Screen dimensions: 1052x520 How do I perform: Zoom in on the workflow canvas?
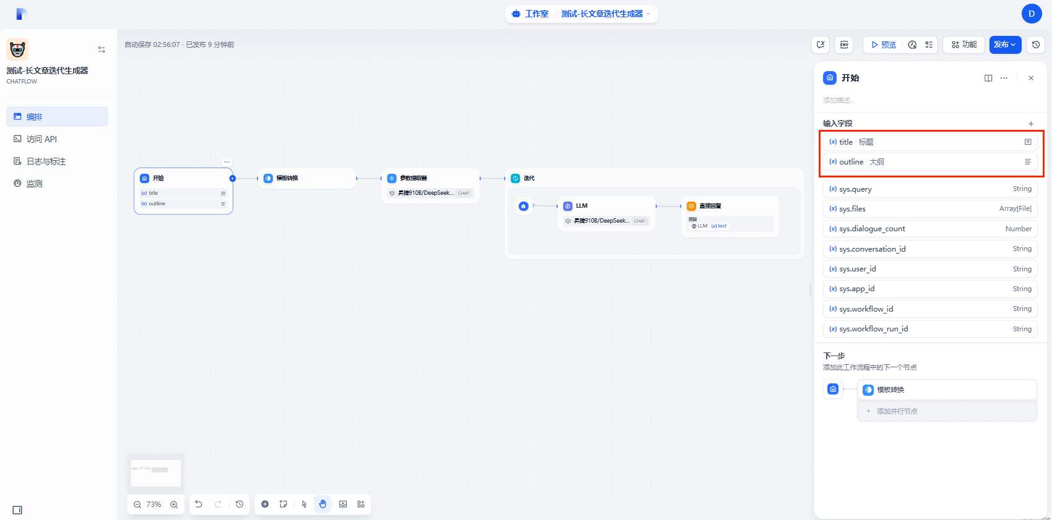pyautogui.click(x=174, y=505)
